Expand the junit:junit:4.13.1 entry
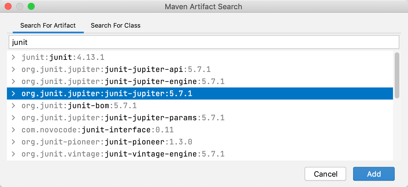The height and width of the screenshot is (187, 408). pyautogui.click(x=13, y=57)
